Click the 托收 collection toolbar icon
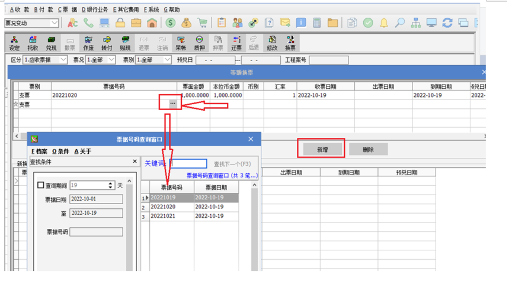This screenshot has height=287, width=509. pyautogui.click(x=33, y=43)
